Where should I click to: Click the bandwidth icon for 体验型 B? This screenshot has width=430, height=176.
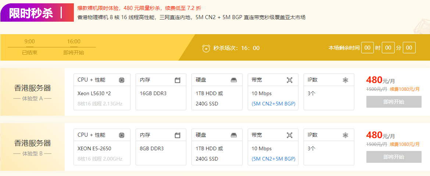point(290,135)
